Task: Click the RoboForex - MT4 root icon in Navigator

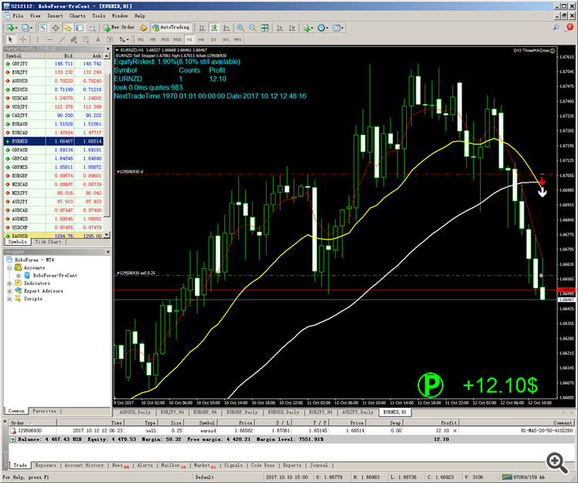Action: [9, 260]
